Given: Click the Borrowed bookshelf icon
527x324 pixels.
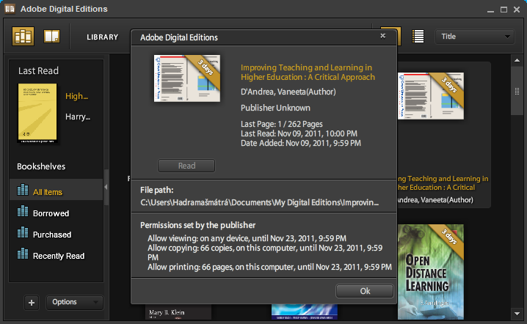Looking at the screenshot, I should pos(23,211).
